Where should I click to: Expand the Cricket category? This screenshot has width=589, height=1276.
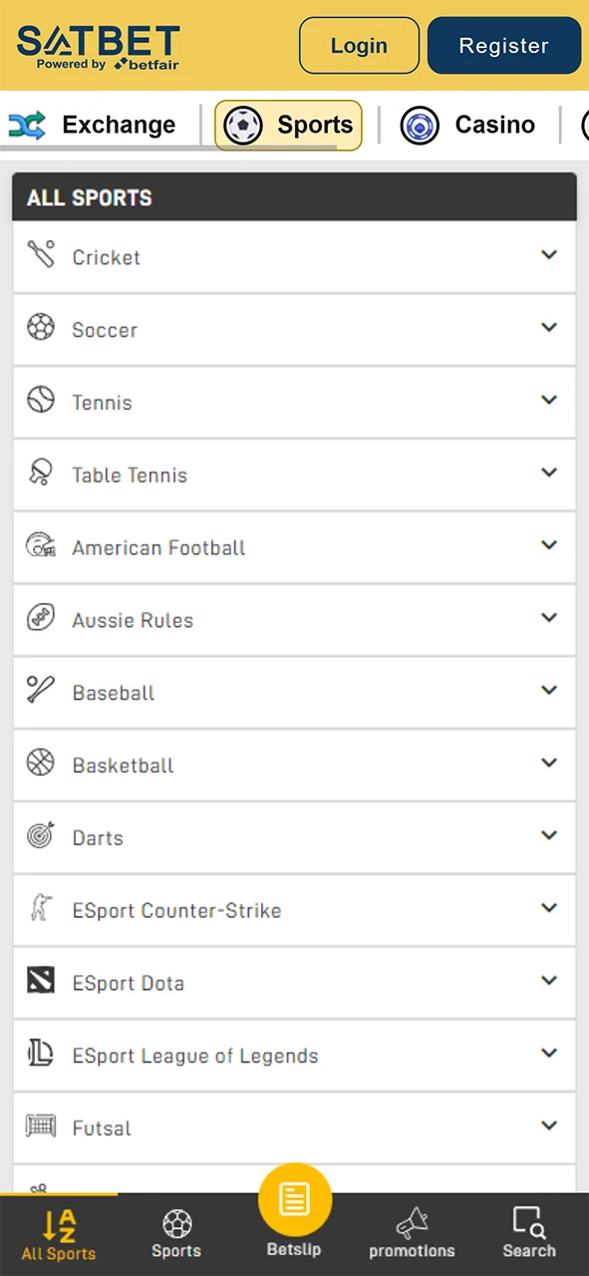(x=549, y=255)
